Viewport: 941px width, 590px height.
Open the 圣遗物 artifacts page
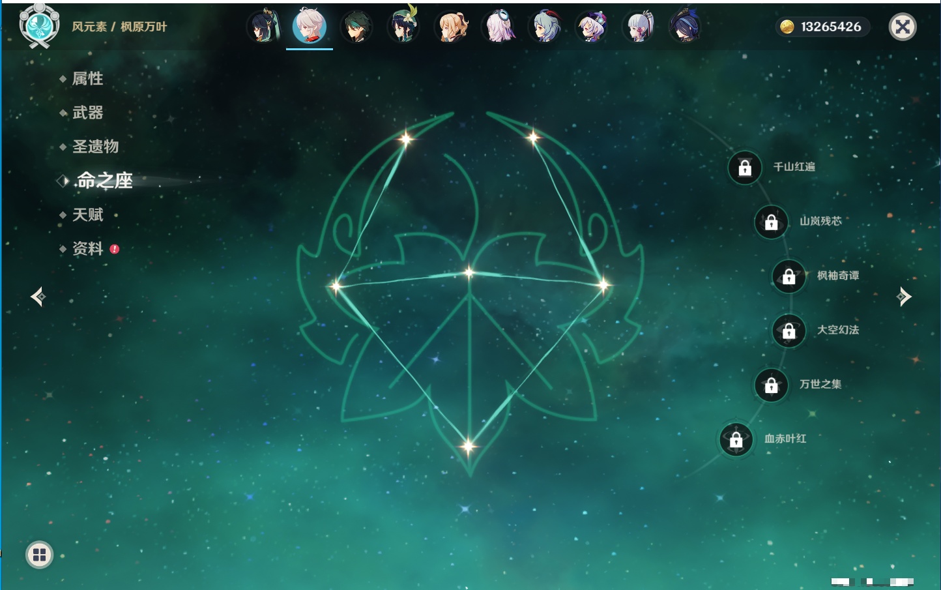[x=96, y=147]
